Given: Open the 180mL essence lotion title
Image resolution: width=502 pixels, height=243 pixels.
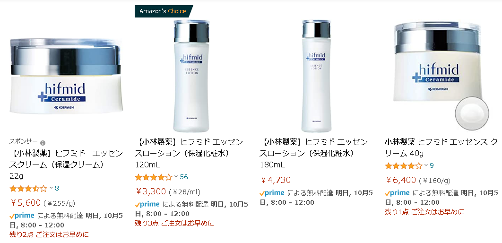Looking at the screenshot, I should [x=313, y=153].
